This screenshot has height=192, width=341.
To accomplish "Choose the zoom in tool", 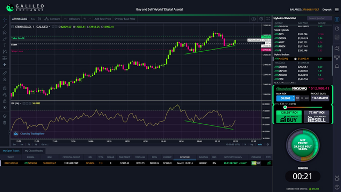I will pos(5,79).
